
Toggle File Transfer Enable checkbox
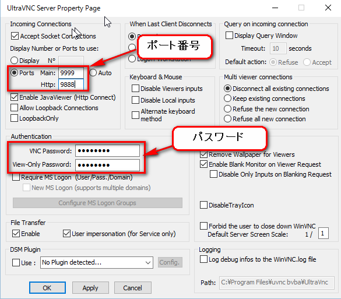pos(16,234)
